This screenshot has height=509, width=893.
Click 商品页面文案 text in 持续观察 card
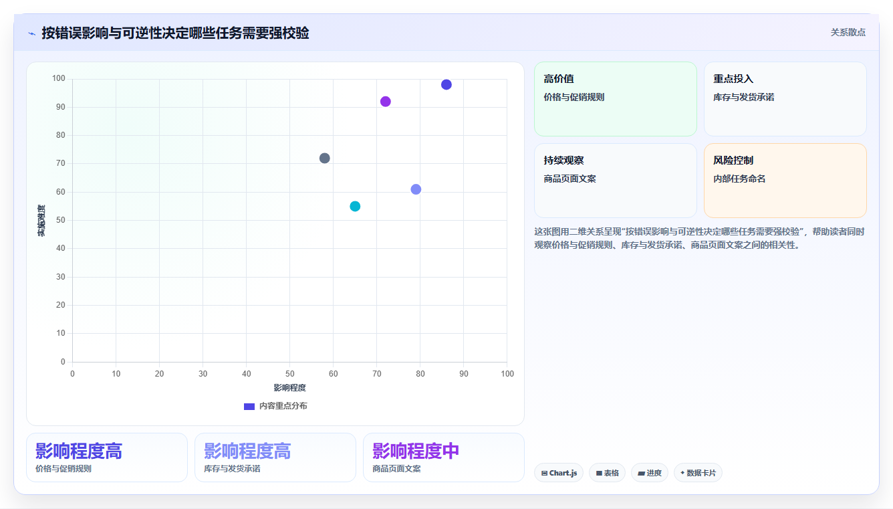[x=570, y=179]
